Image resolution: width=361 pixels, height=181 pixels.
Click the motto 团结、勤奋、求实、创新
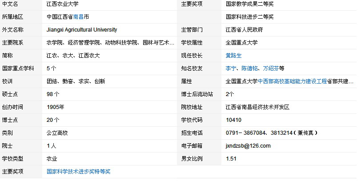[76, 81]
